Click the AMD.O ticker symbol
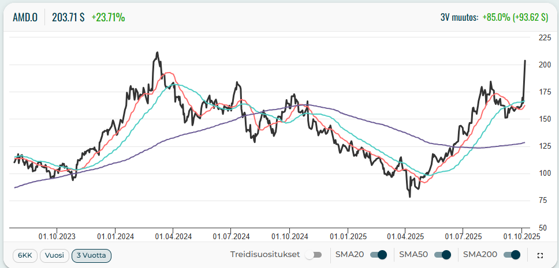 click(x=25, y=17)
